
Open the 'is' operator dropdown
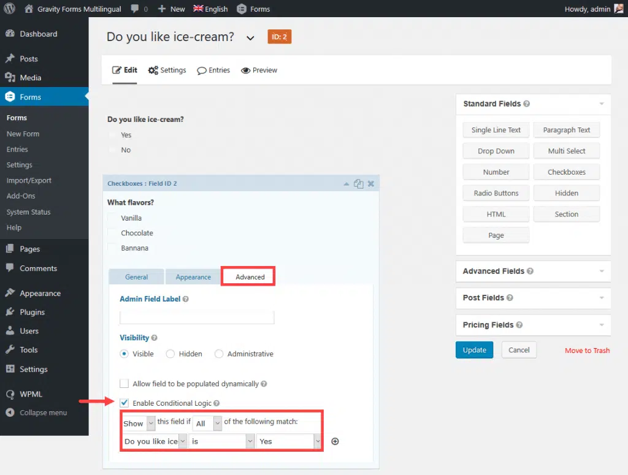click(221, 441)
